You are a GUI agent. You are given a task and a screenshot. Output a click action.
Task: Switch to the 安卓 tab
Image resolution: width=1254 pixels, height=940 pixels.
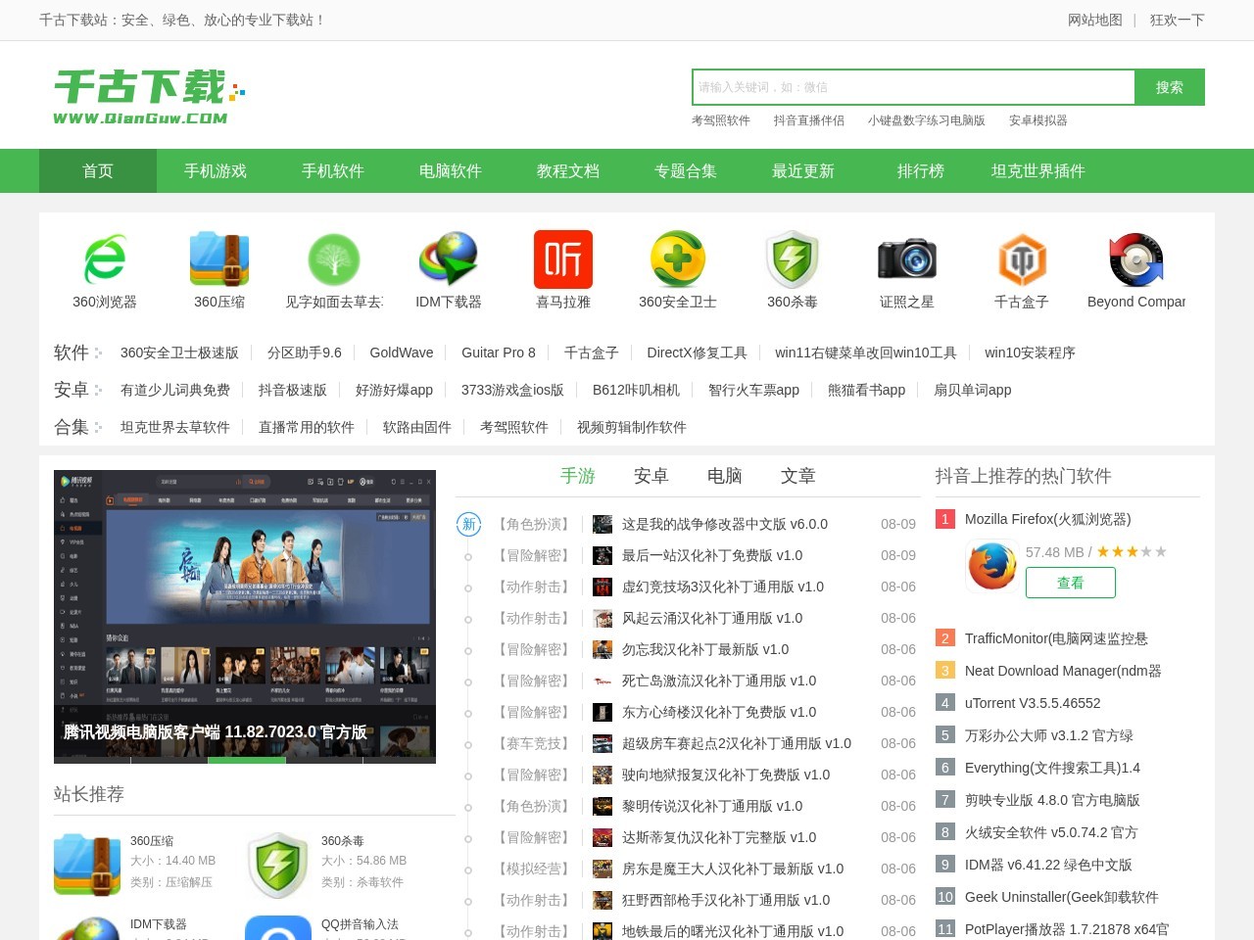651,476
